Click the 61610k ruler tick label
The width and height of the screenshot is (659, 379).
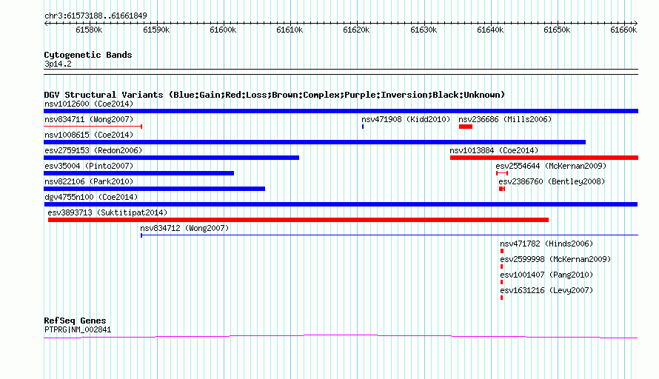pos(290,30)
